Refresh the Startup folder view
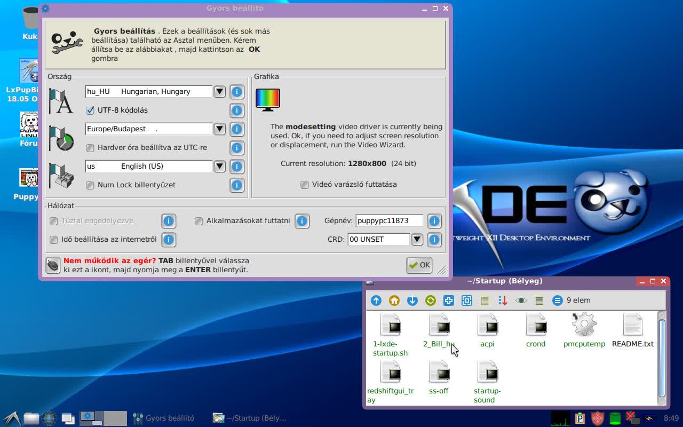683x427 pixels. pos(431,301)
